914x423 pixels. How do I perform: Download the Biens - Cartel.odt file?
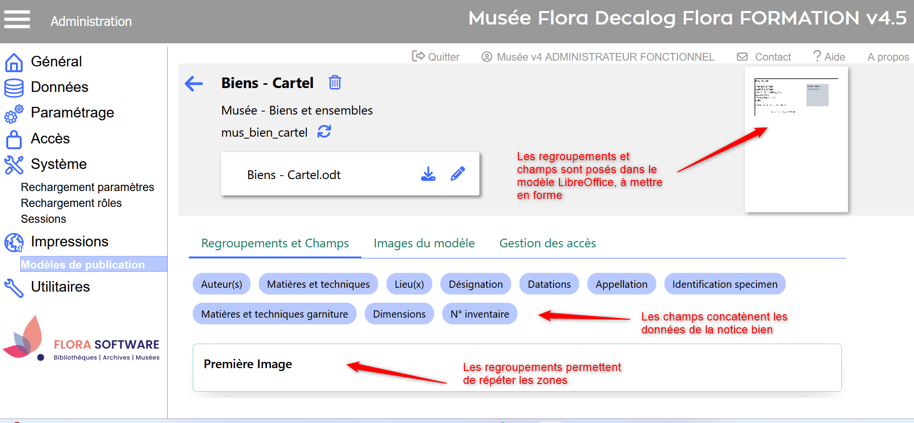click(428, 174)
